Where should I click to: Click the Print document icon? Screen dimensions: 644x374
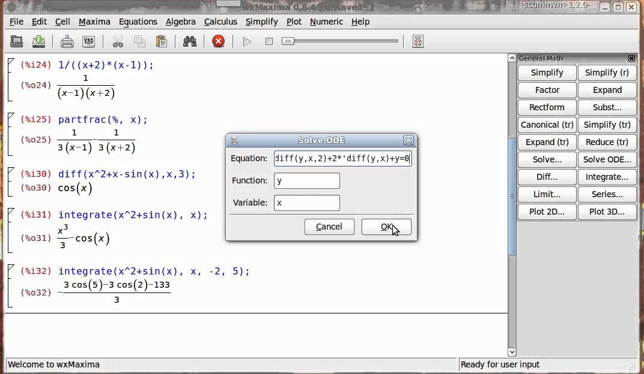tap(67, 41)
